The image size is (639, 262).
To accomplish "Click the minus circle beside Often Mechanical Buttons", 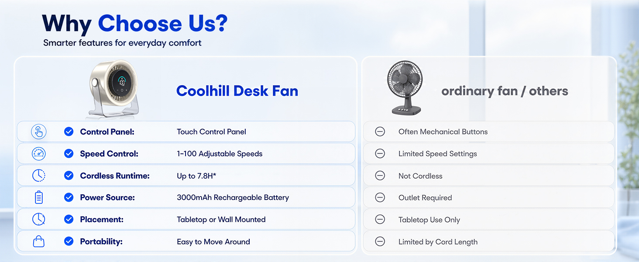I will [x=380, y=131].
